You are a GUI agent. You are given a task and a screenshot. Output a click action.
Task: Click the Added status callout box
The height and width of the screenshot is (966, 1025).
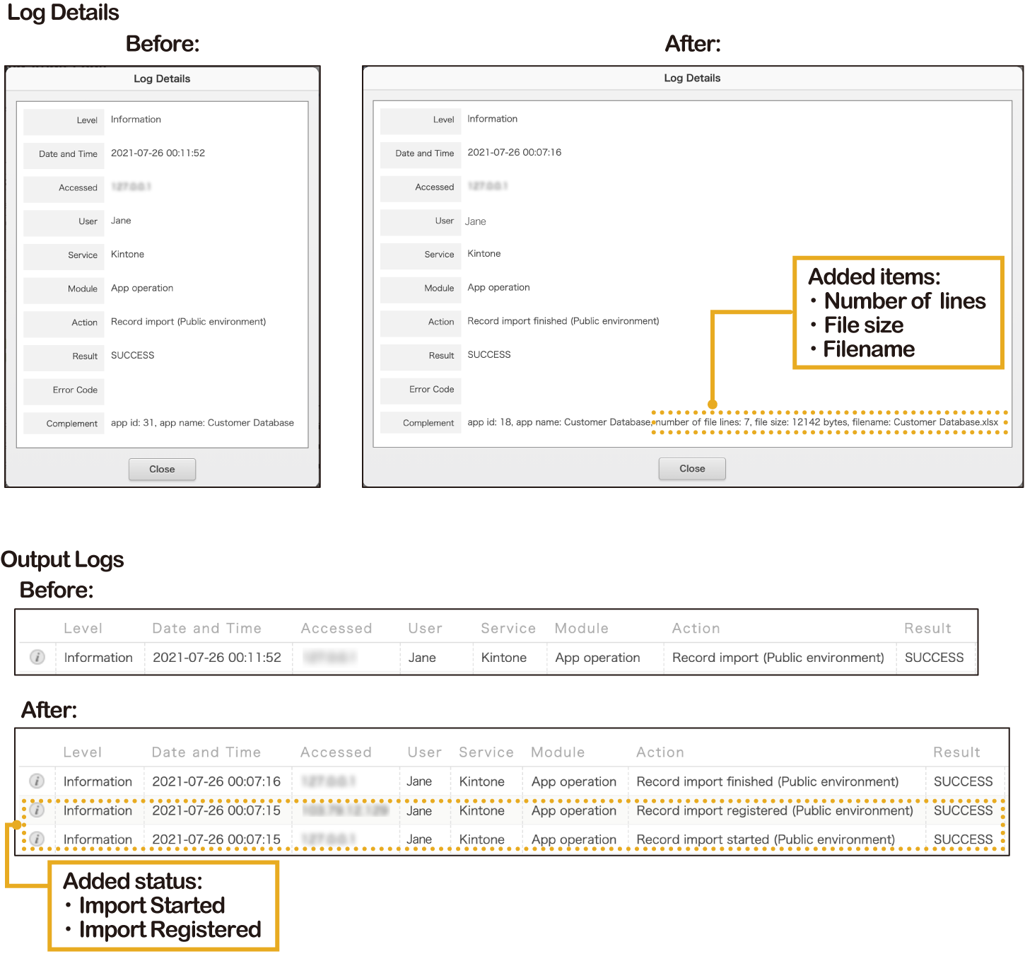(x=164, y=905)
